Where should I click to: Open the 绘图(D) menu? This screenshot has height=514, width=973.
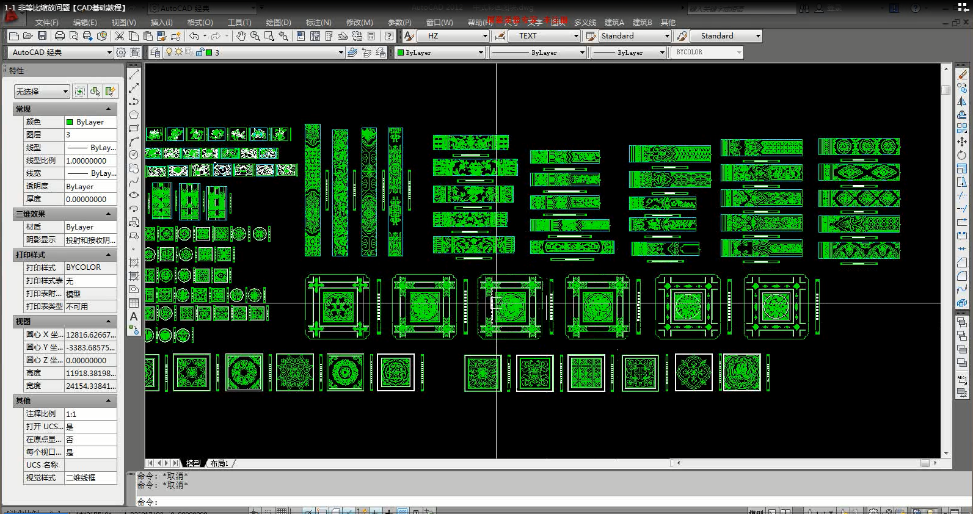[279, 23]
